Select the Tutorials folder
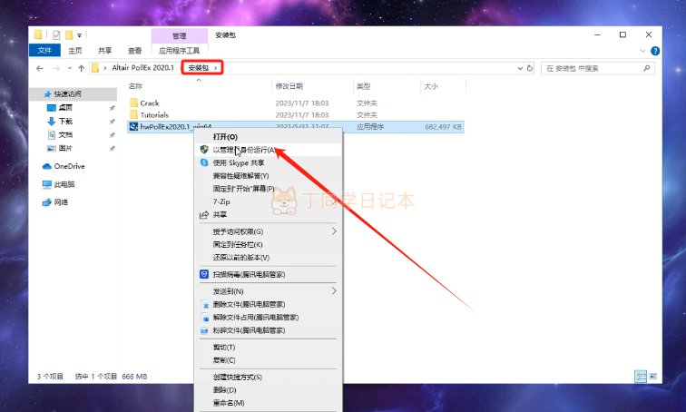This screenshot has height=412, width=686. coord(154,115)
